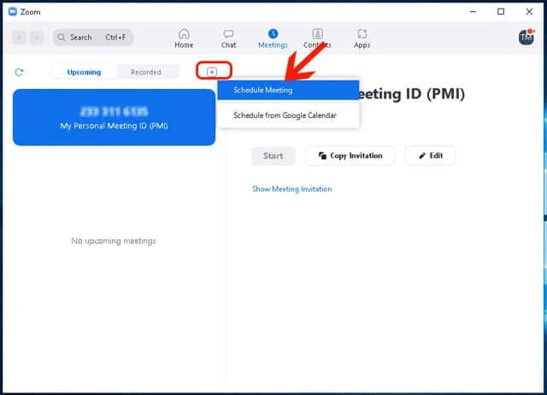Click the forward navigation arrow
This screenshot has width=547, height=395.
[37, 37]
